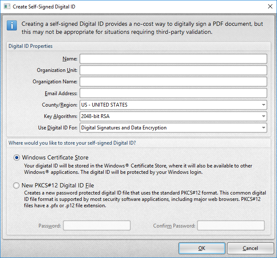This screenshot has width=277, height=258.
Task: Close the Create Self-Signed Digital ID dialog
Action: [x=270, y=6]
